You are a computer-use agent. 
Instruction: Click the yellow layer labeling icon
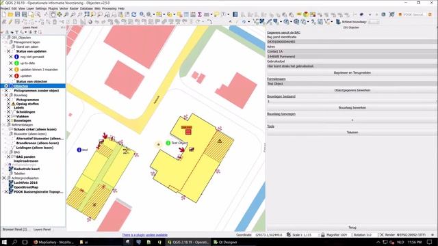click(299, 14)
